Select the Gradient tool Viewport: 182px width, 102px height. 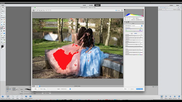pyautogui.click(x=4, y=31)
